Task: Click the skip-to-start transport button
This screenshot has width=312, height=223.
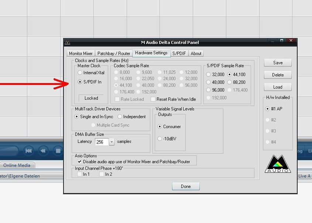Action: point(28,151)
